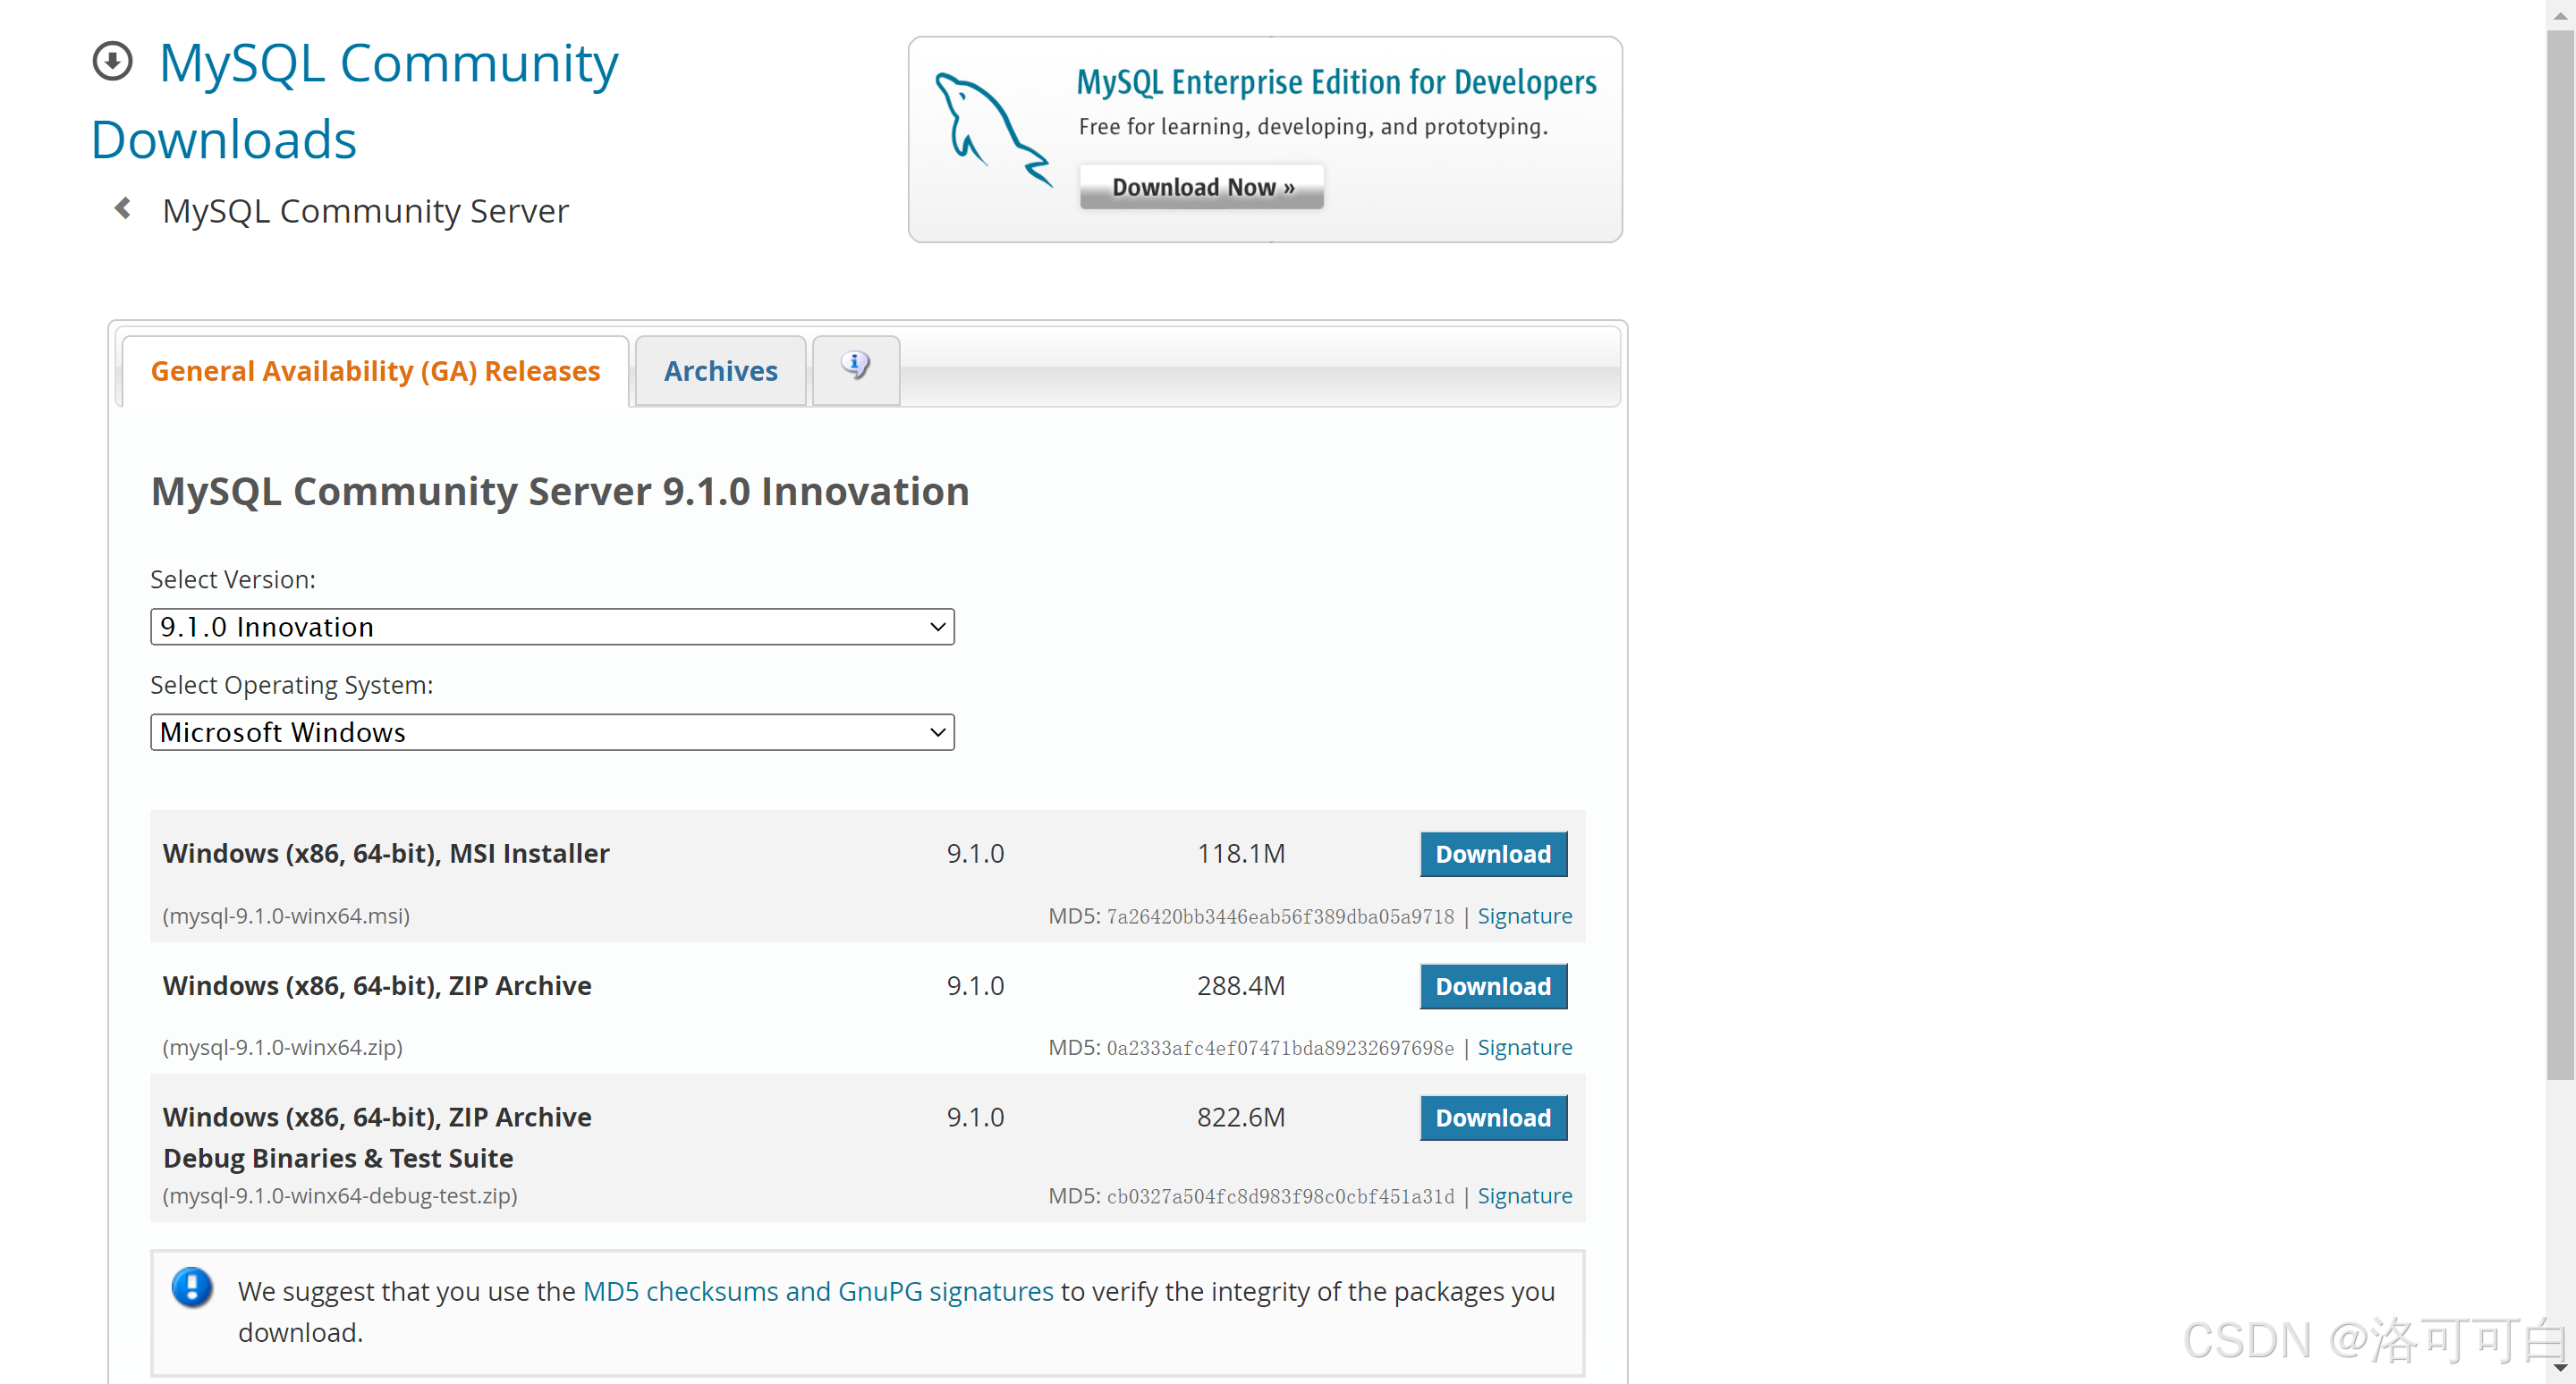Click the Download button for MSI Installer
2576x1384 pixels.
tap(1492, 852)
